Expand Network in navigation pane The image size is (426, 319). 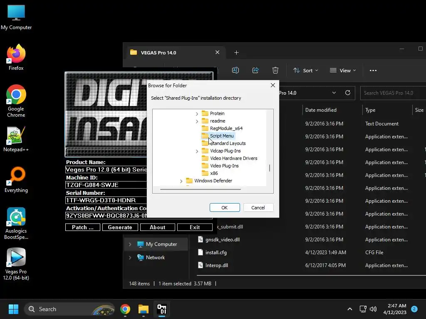coord(130,258)
